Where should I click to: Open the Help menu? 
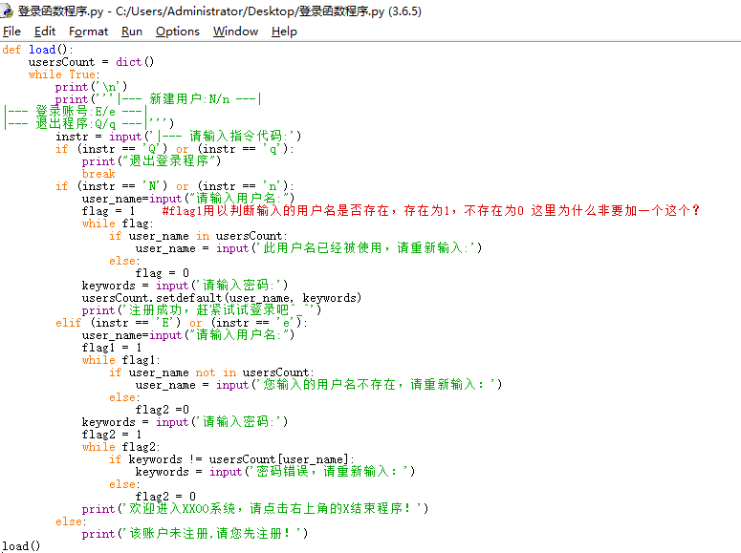coord(284,32)
